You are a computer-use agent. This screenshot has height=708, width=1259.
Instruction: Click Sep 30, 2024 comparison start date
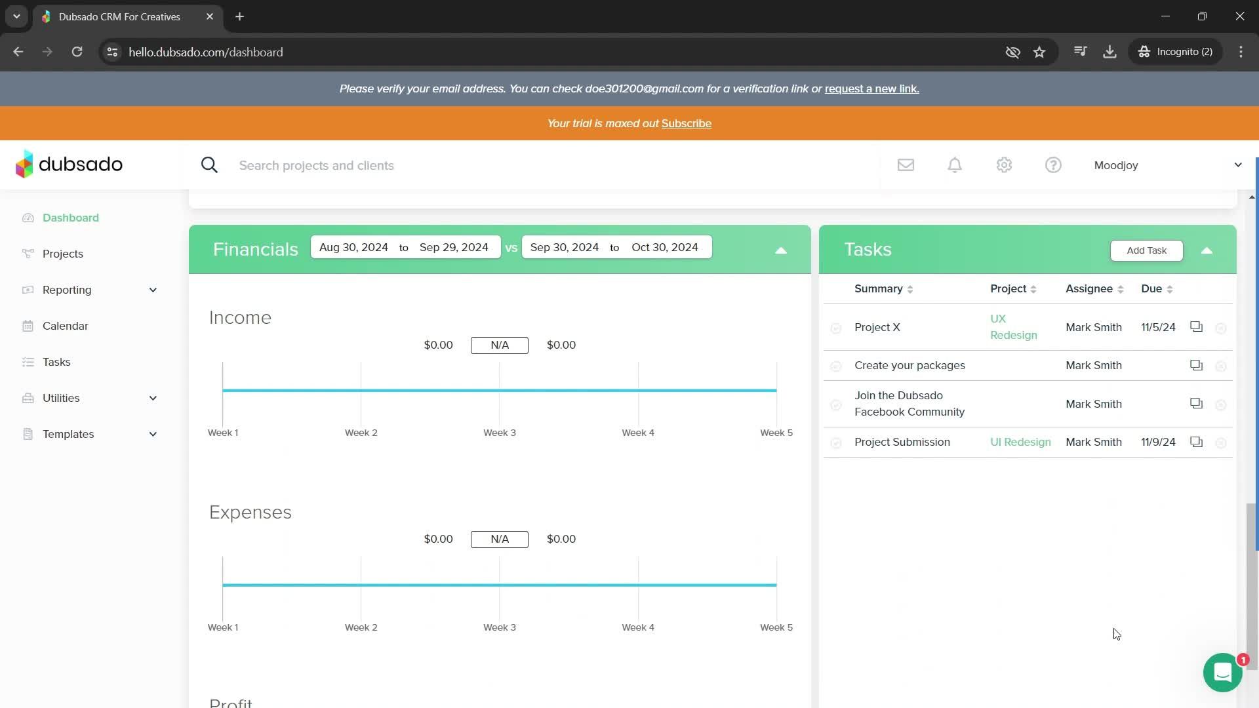point(564,247)
